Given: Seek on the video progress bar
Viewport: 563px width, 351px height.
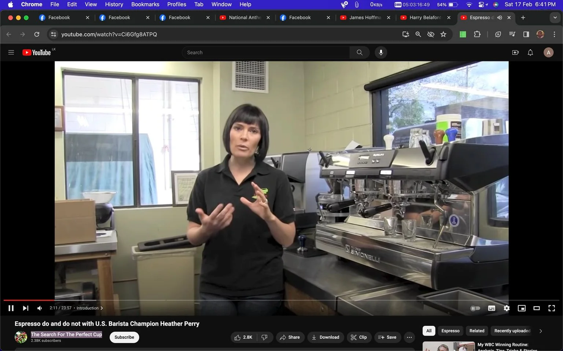Looking at the screenshot, I should click(281, 300).
